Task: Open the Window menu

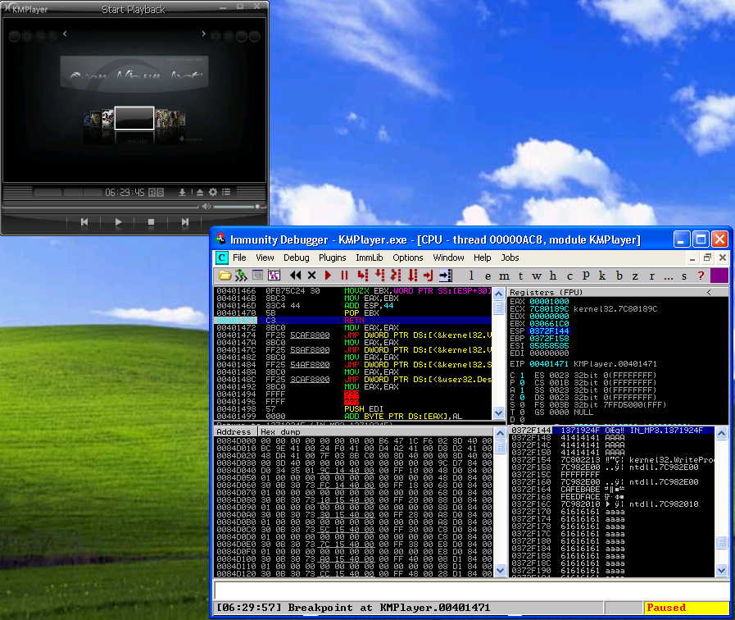Action: 448,258
